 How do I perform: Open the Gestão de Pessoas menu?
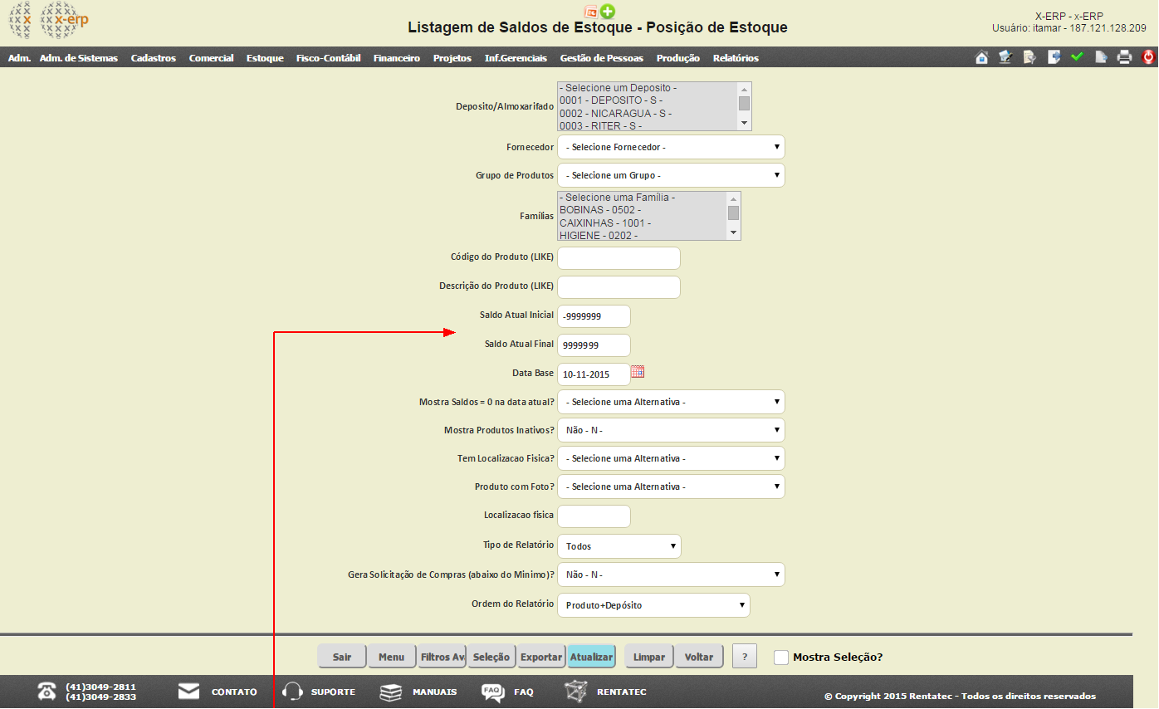(x=602, y=58)
